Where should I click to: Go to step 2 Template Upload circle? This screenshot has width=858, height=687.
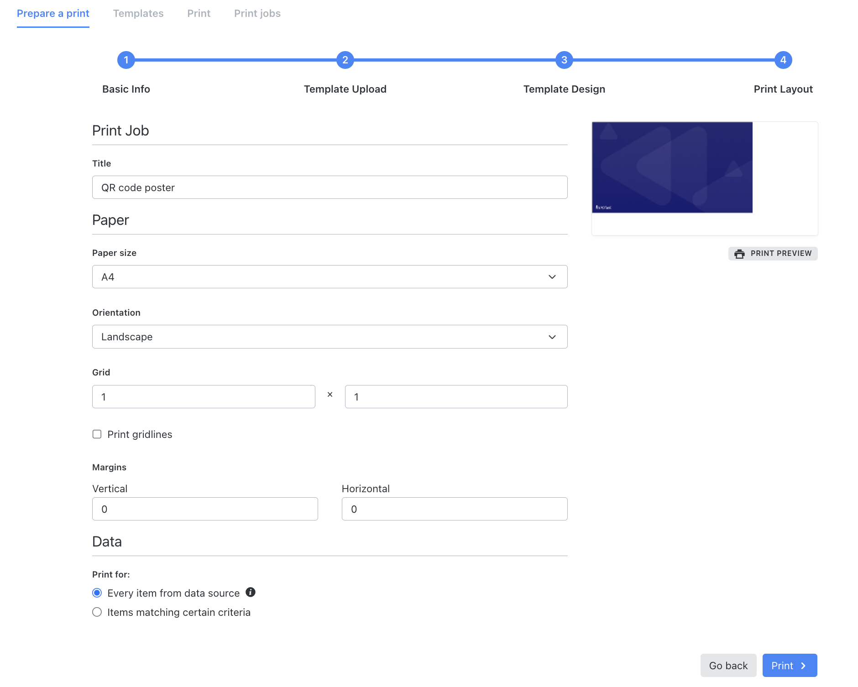point(345,60)
